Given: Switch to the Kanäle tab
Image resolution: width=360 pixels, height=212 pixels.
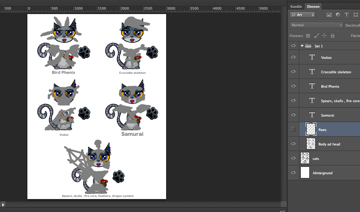Looking at the screenshot, I should (x=296, y=6).
